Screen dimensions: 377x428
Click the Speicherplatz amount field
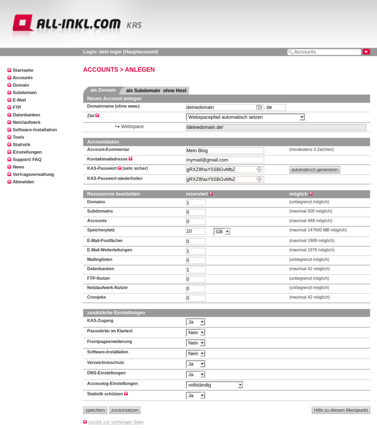pyautogui.click(x=196, y=231)
